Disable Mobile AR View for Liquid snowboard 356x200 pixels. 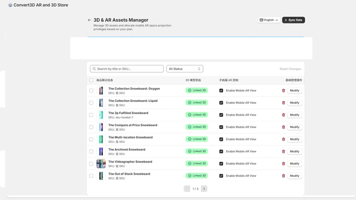pyautogui.click(x=221, y=103)
